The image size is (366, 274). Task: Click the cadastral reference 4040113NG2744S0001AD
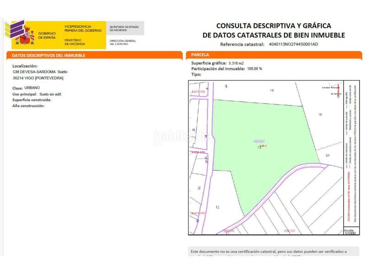coord(293,44)
